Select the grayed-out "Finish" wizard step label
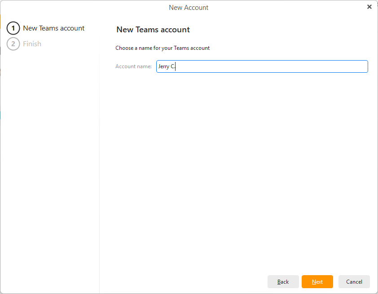 point(32,44)
